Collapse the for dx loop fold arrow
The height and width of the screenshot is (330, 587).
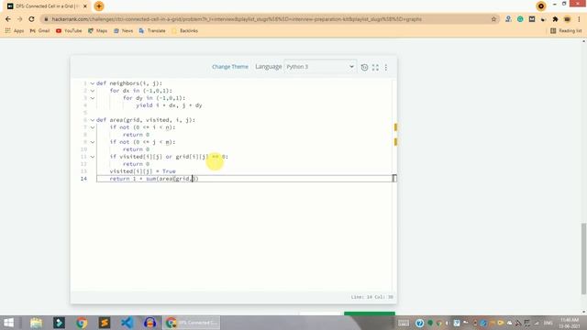(92, 91)
